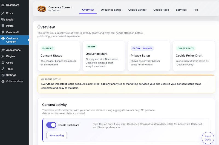Click the Comments bubble icon
Screen dimensions: 219x145
pos(3,32)
